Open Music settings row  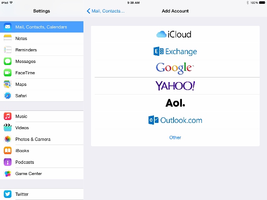(x=42, y=116)
